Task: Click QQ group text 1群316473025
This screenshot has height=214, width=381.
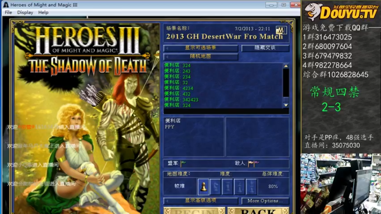Action: [327, 37]
